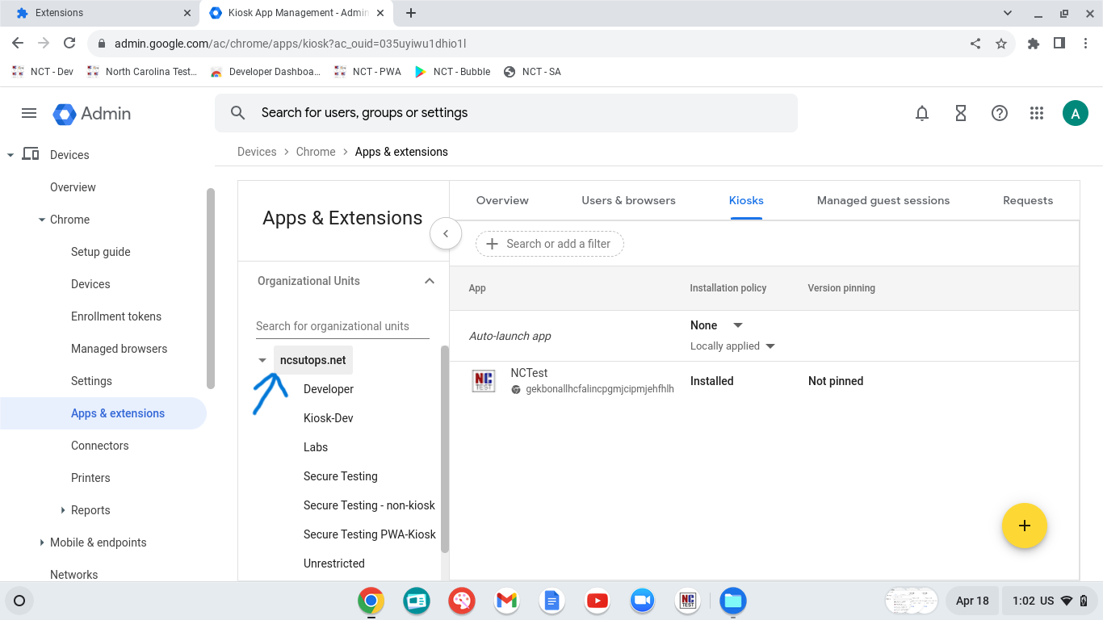Screen dimensions: 1103x620
Task: Launch YouTube from the shelf
Action: coord(598,601)
